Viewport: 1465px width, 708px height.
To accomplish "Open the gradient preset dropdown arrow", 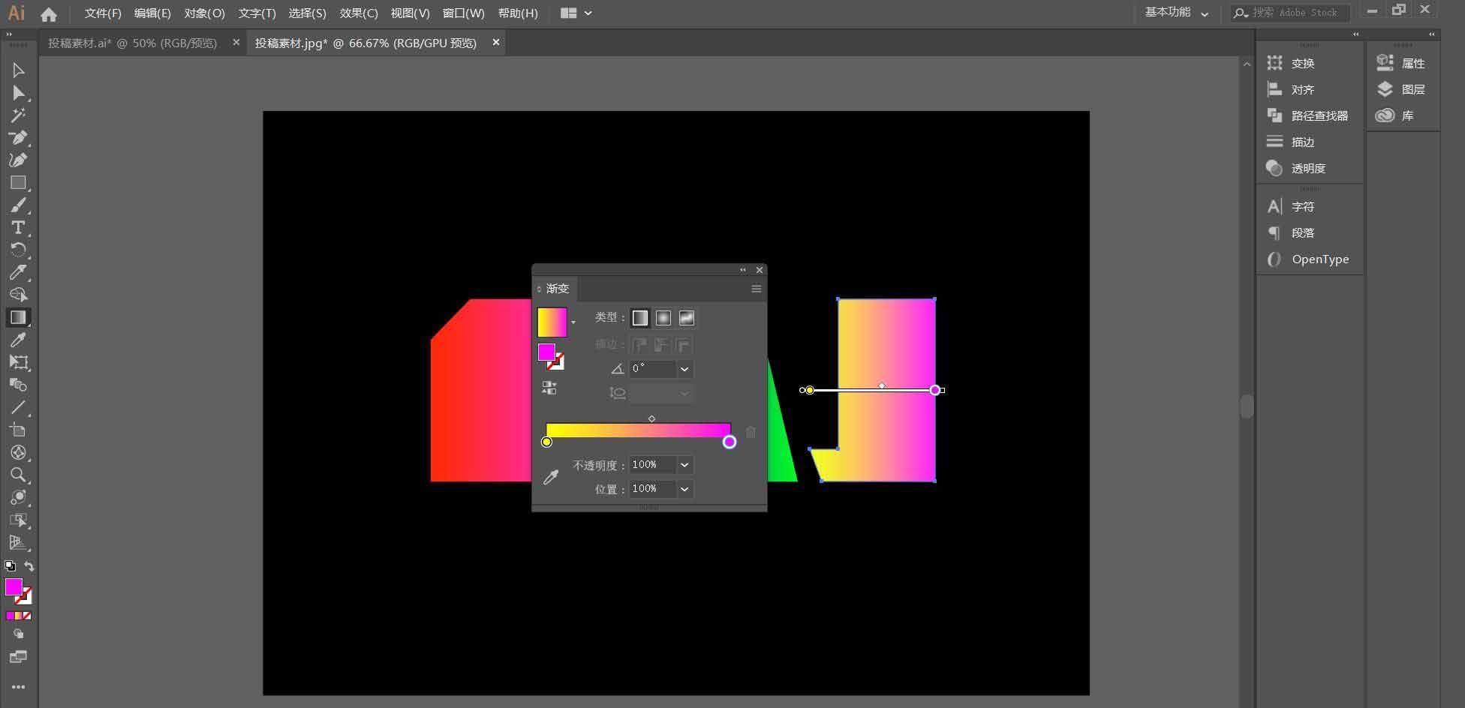I will tap(573, 322).
